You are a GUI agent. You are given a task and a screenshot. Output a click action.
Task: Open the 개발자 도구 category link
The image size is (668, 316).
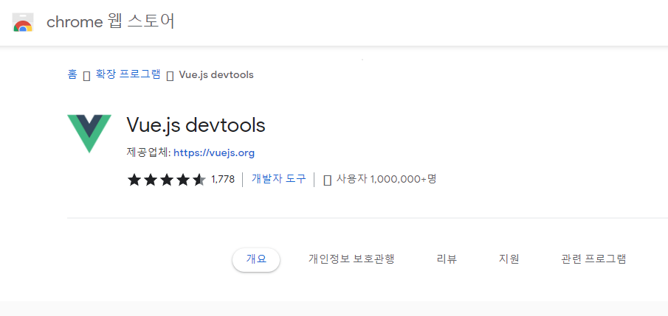[x=278, y=179]
